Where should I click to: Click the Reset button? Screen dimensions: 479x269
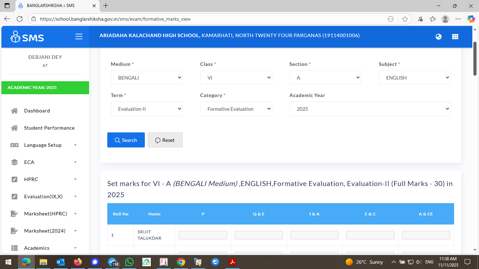(x=165, y=140)
